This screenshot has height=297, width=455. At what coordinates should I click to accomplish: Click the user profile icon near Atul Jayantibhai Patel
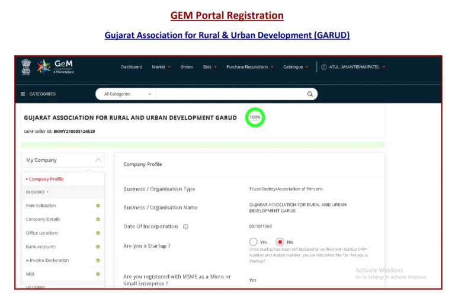tap(324, 67)
